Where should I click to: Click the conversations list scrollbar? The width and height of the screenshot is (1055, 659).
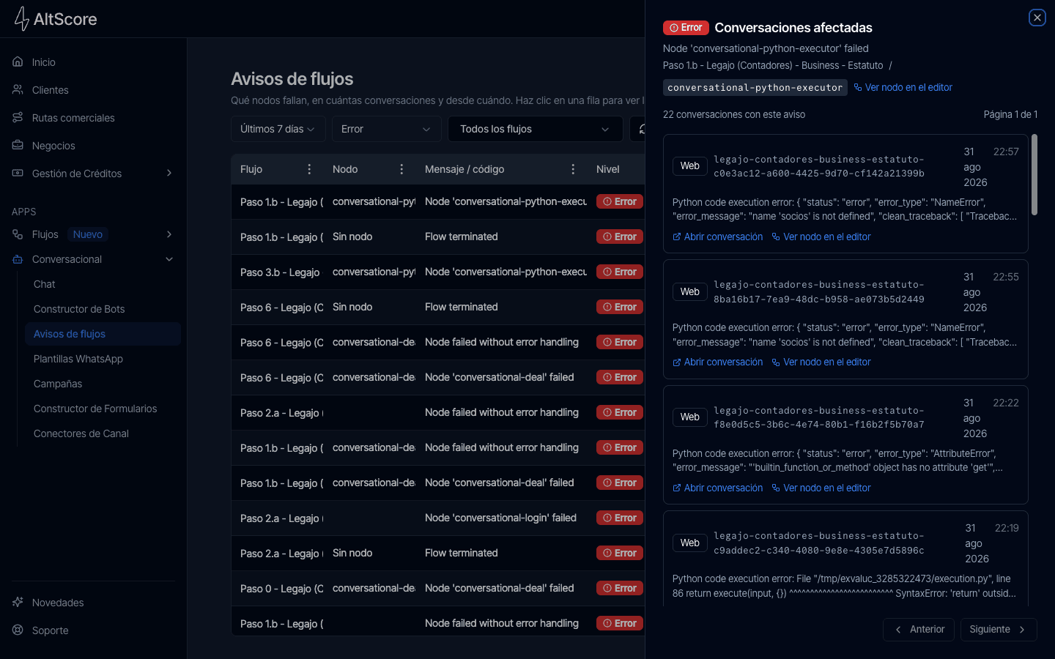point(1034,174)
